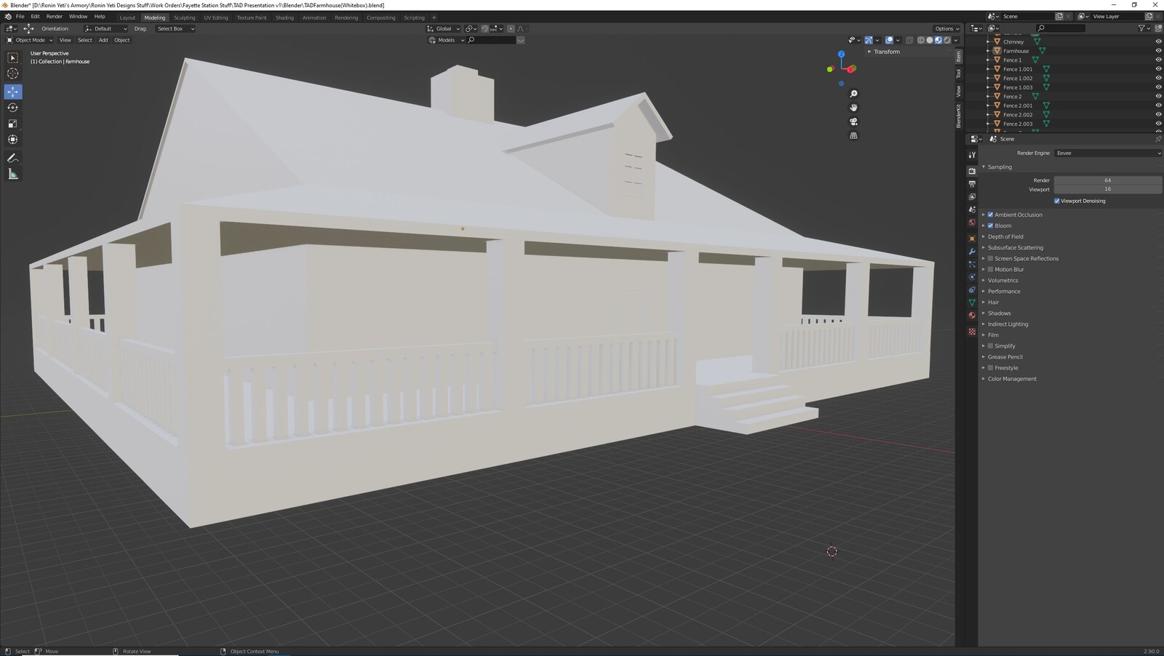Switch to rendered viewport shading
Viewport: 1164px width, 656px height.
point(947,40)
